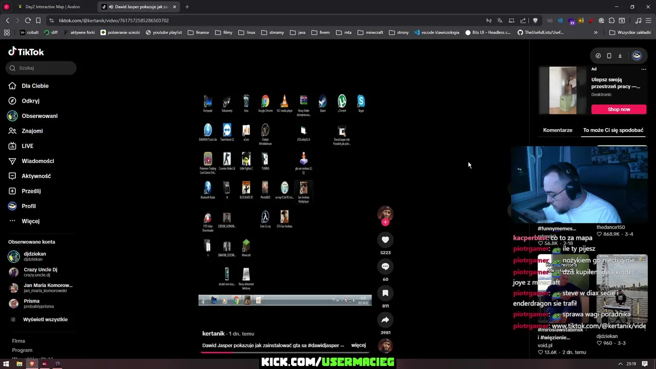The image size is (656, 369).
Task: Open the kertanik author name link
Action: pyautogui.click(x=213, y=334)
